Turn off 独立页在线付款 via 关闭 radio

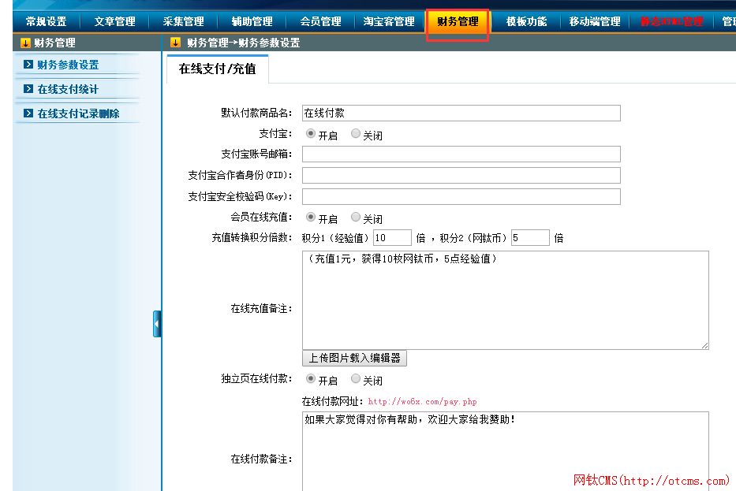click(356, 379)
